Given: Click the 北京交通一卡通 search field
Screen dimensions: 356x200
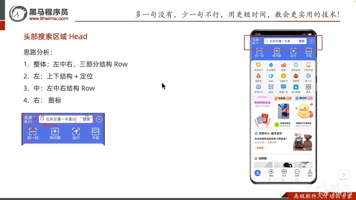Looking at the screenshot, I should (280, 41).
